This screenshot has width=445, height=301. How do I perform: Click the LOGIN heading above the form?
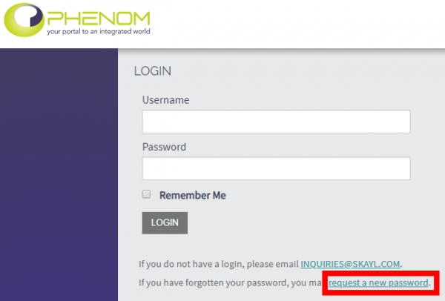[x=153, y=71]
